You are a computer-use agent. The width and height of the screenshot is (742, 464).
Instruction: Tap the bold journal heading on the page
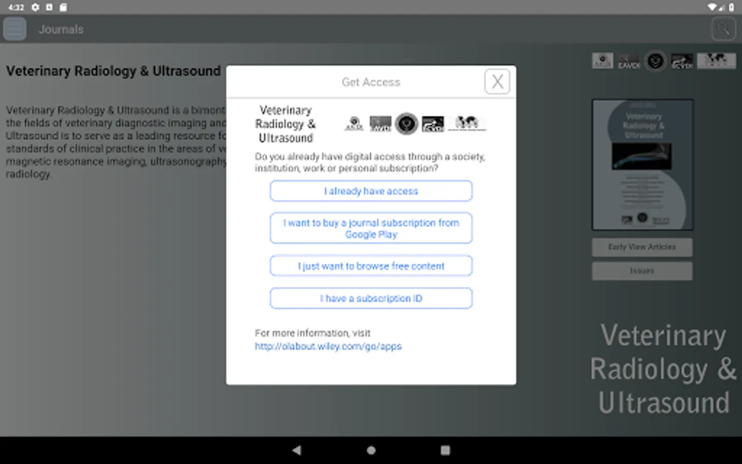pyautogui.click(x=113, y=71)
